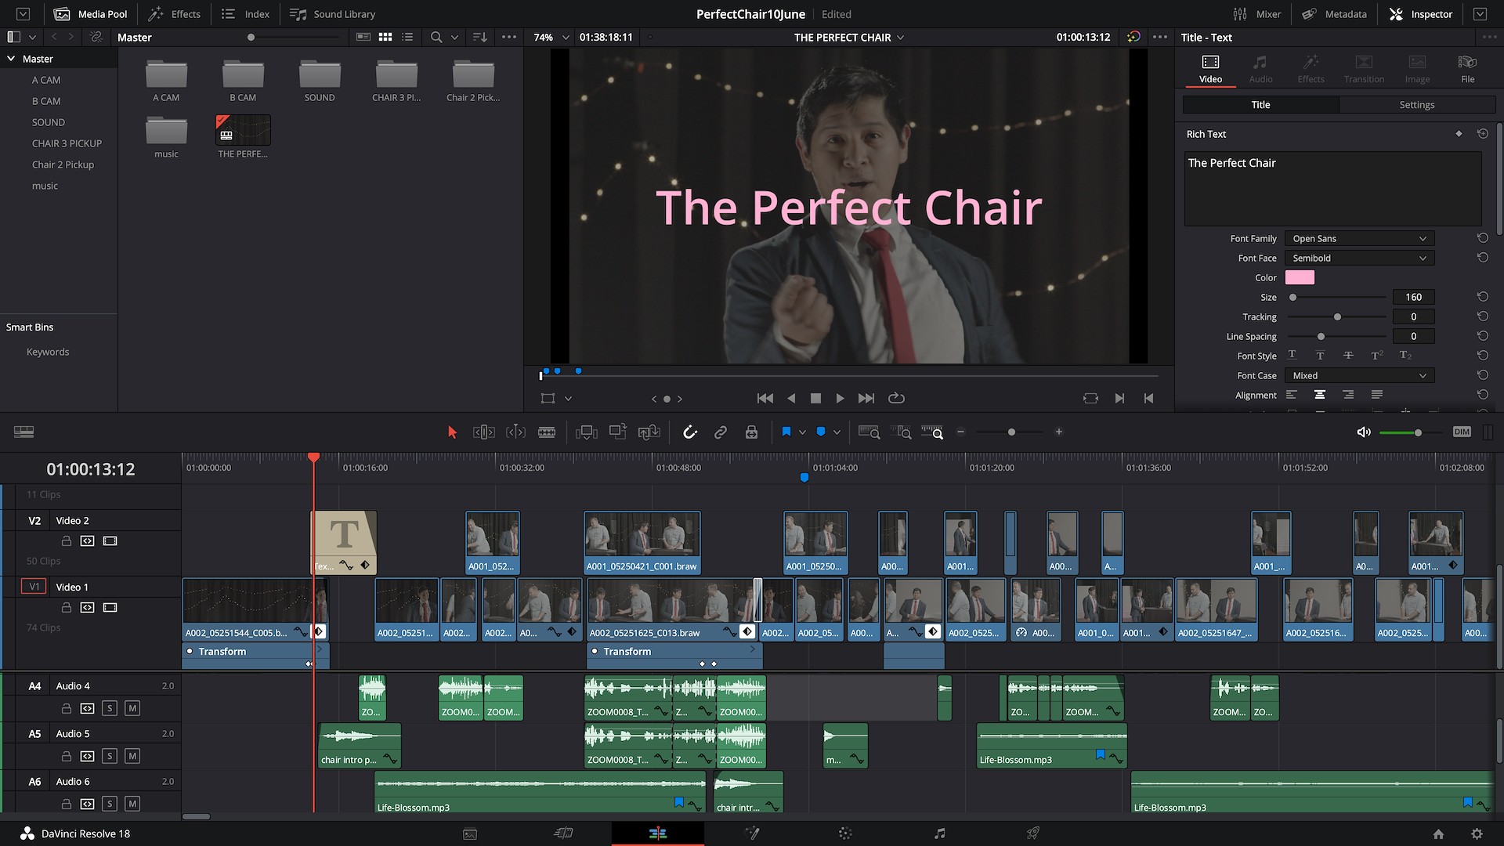Disable the Video 2 track clips
The image size is (1504, 846).
[x=110, y=541]
